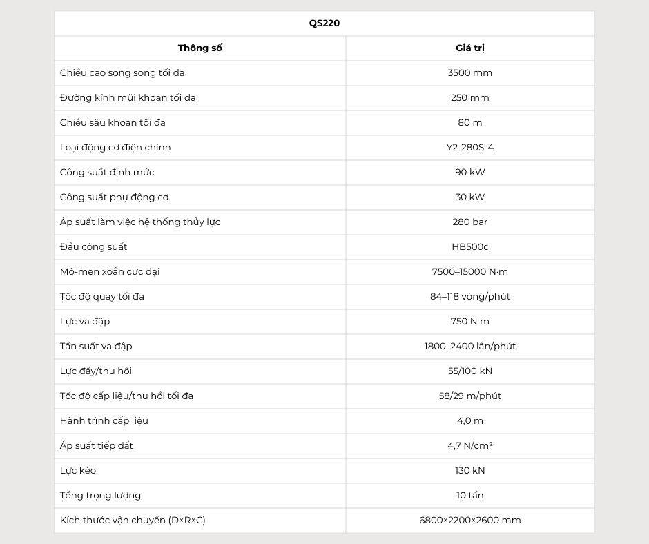The width and height of the screenshot is (649, 544).
Task: Select the 'Thông số' column header
Action: pos(200,48)
